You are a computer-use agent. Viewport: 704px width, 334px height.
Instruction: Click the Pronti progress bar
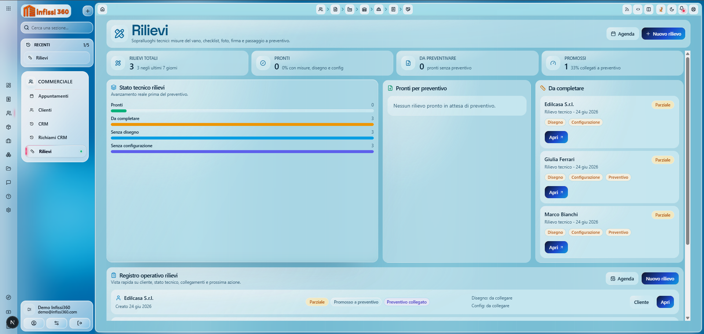242,111
